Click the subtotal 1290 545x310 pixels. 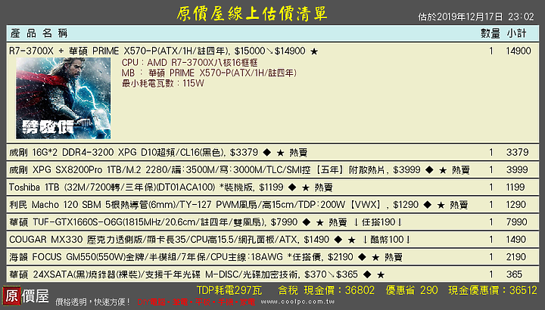[516, 205]
